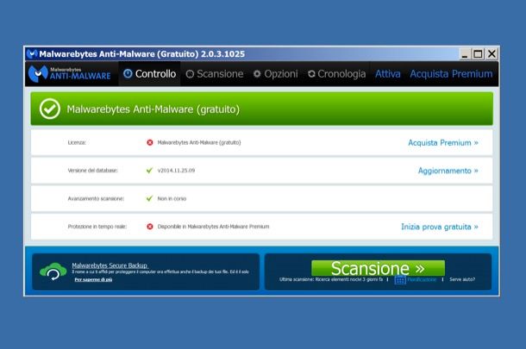Start scan with the green Scansione » button
526x349 pixels.
coord(378,268)
